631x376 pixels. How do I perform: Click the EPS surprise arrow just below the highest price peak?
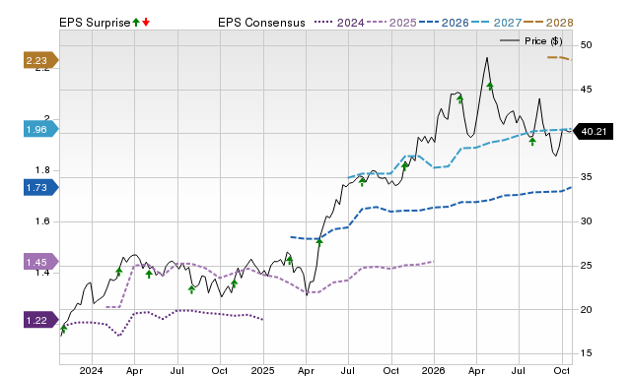[x=490, y=86]
